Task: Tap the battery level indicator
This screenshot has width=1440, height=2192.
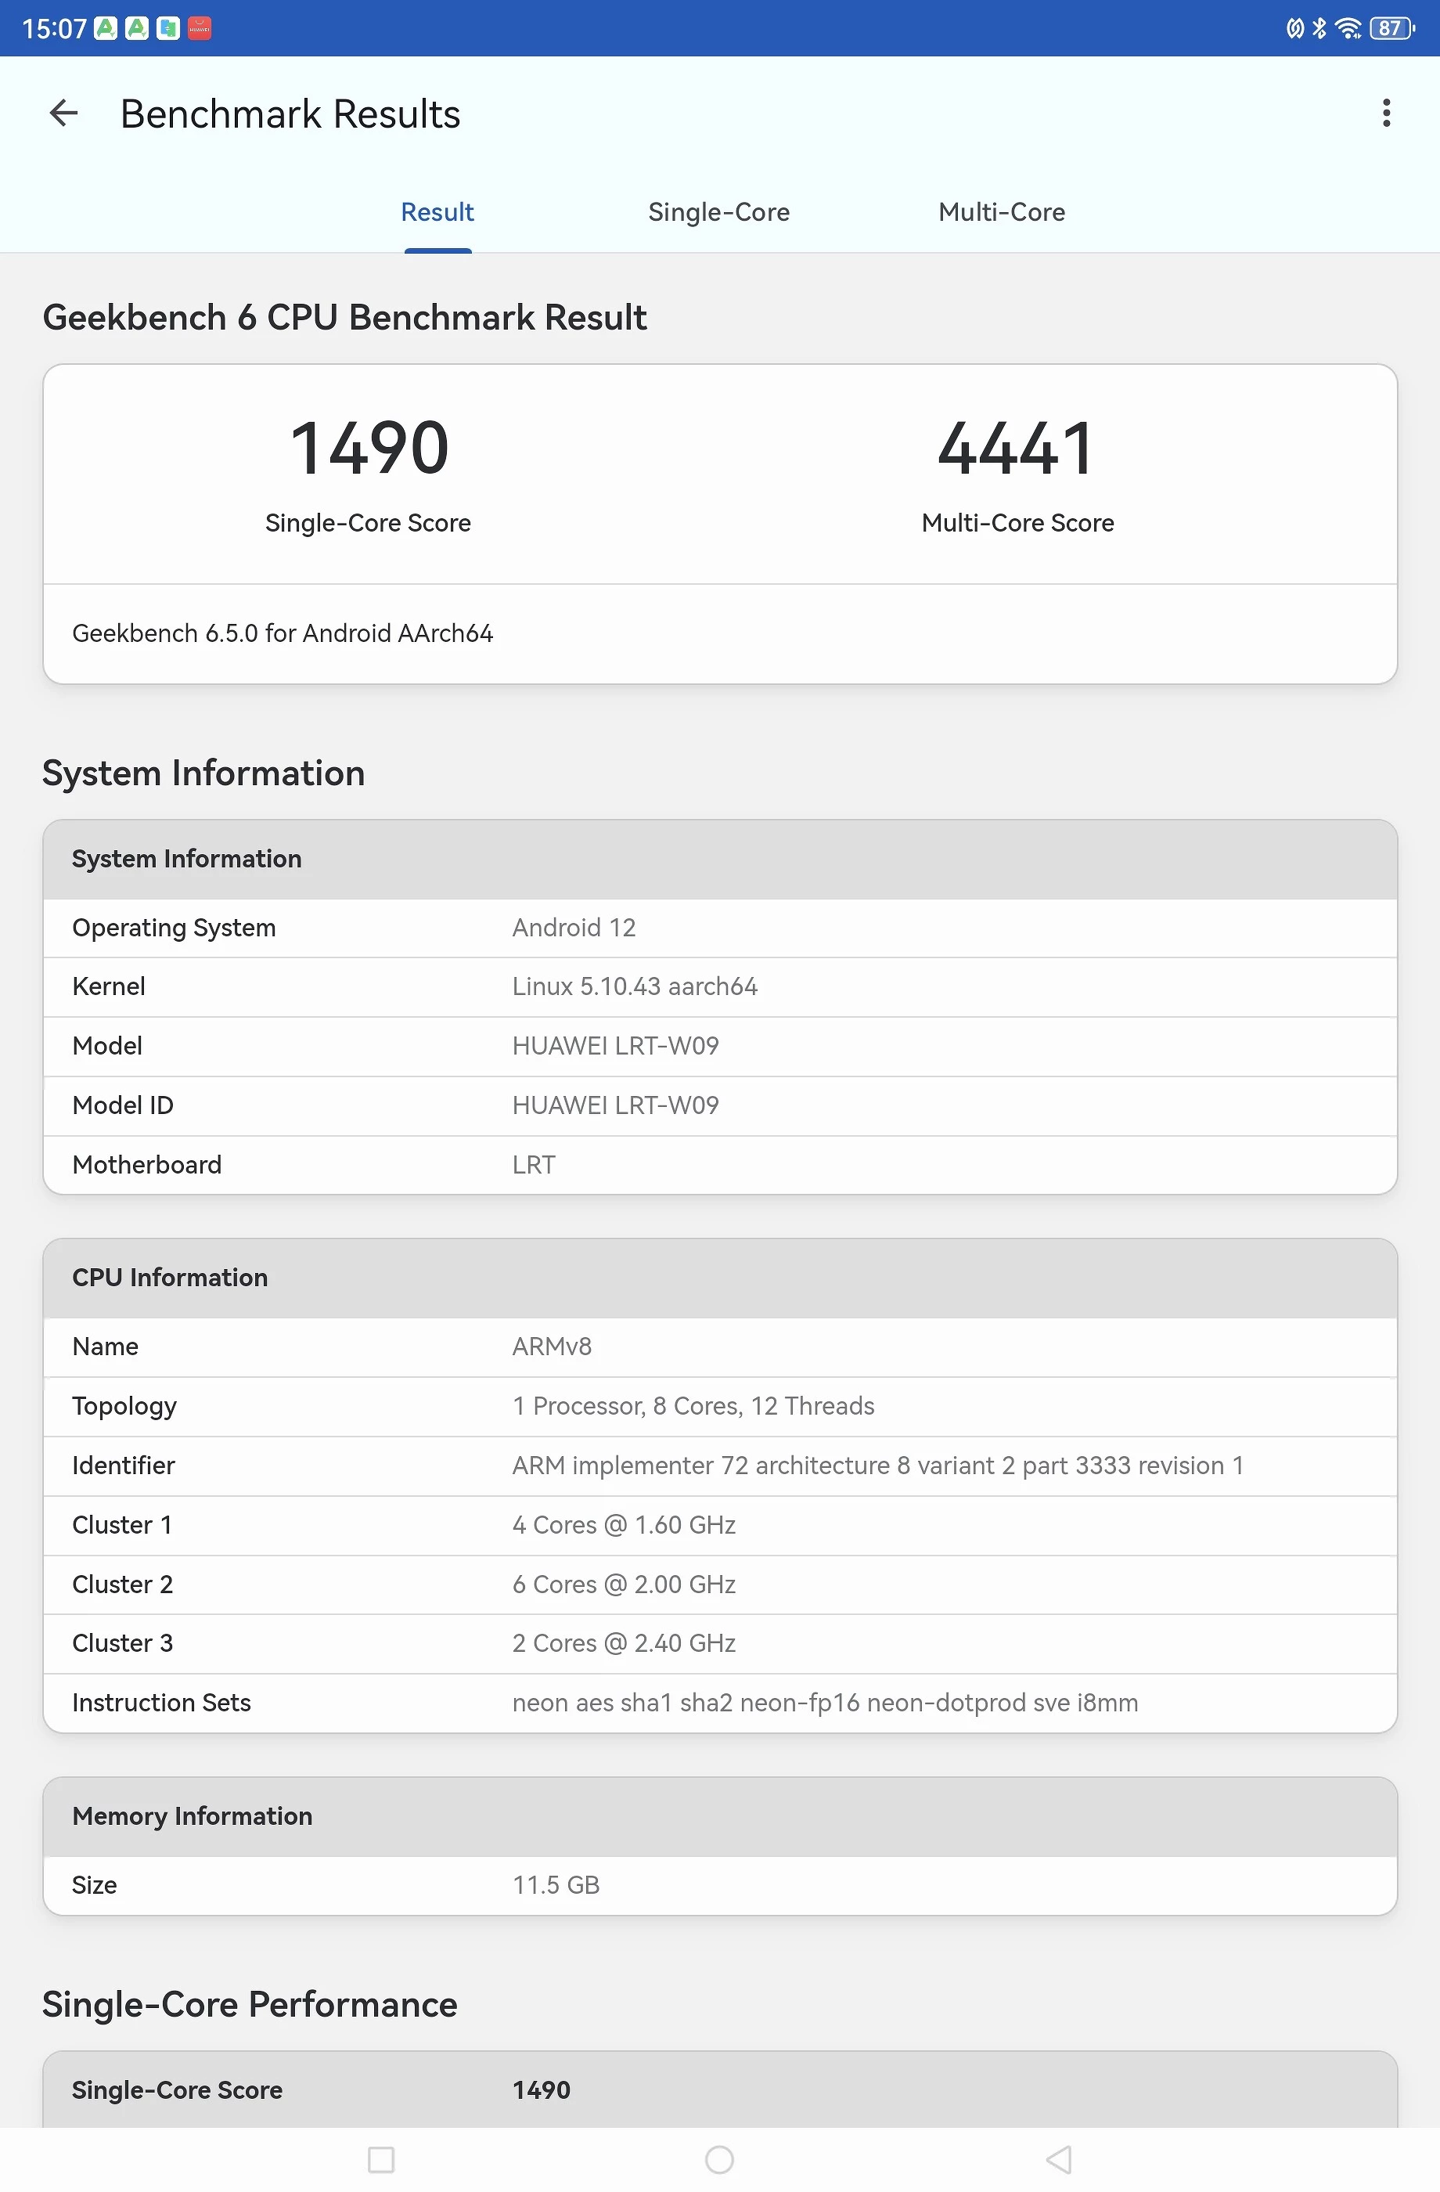Action: [1391, 28]
